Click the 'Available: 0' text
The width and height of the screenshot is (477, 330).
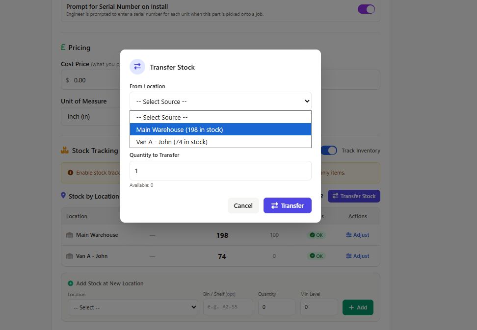141,185
